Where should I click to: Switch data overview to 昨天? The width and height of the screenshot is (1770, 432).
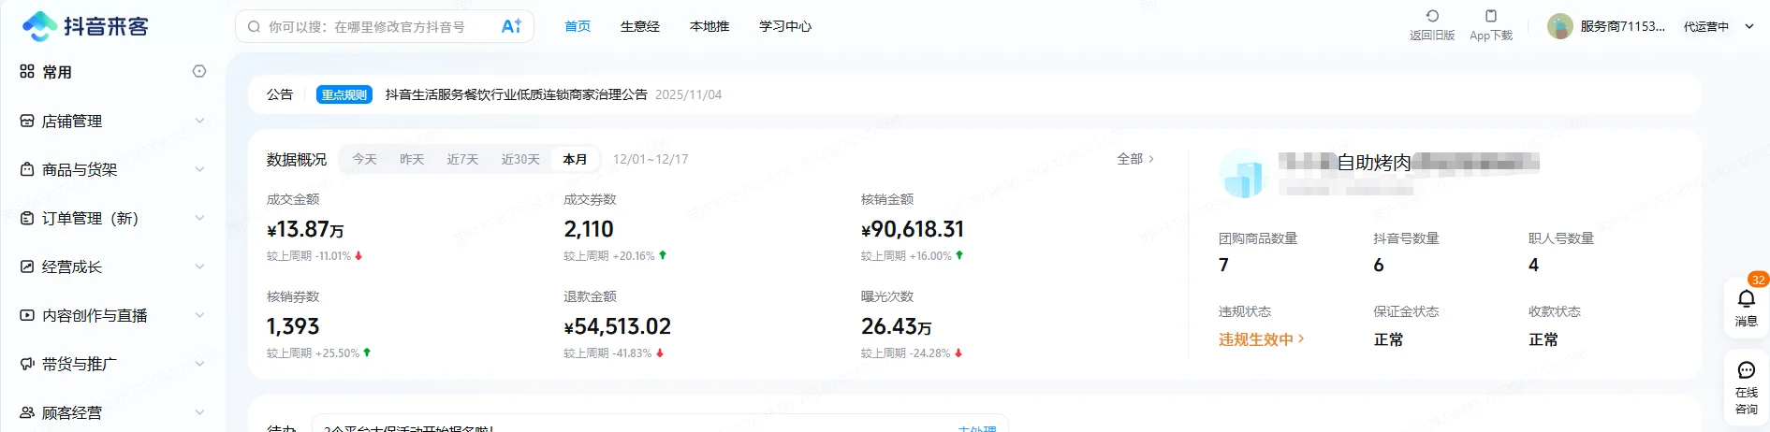pos(412,159)
